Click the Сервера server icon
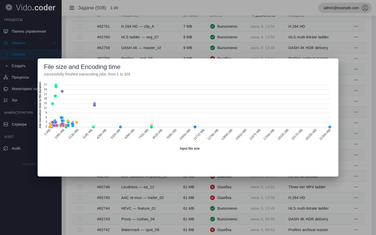 pyautogui.click(x=6, y=124)
